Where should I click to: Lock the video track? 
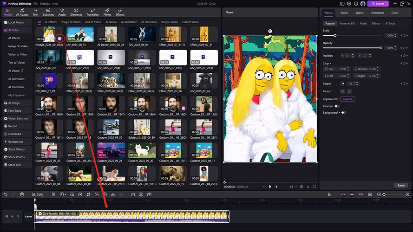7,217
